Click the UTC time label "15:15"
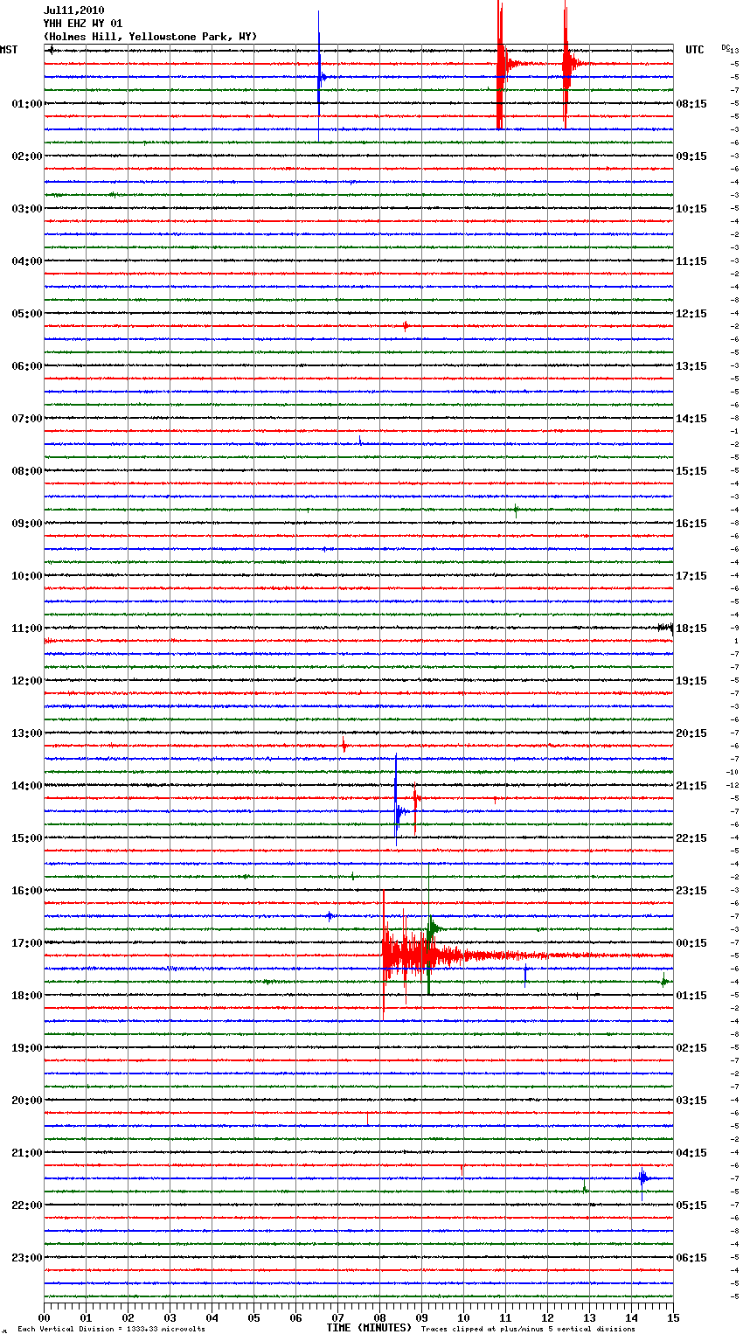The height and width of the screenshot is (1341, 743). coord(691,470)
